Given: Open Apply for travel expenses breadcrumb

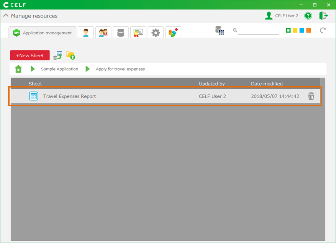Looking at the screenshot, I should [120, 69].
